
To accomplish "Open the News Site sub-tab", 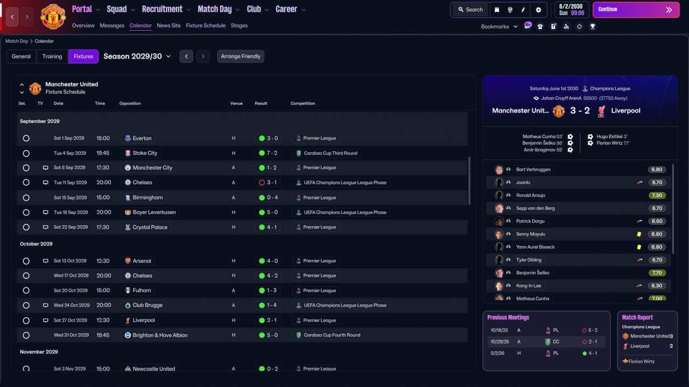I will click(x=168, y=25).
